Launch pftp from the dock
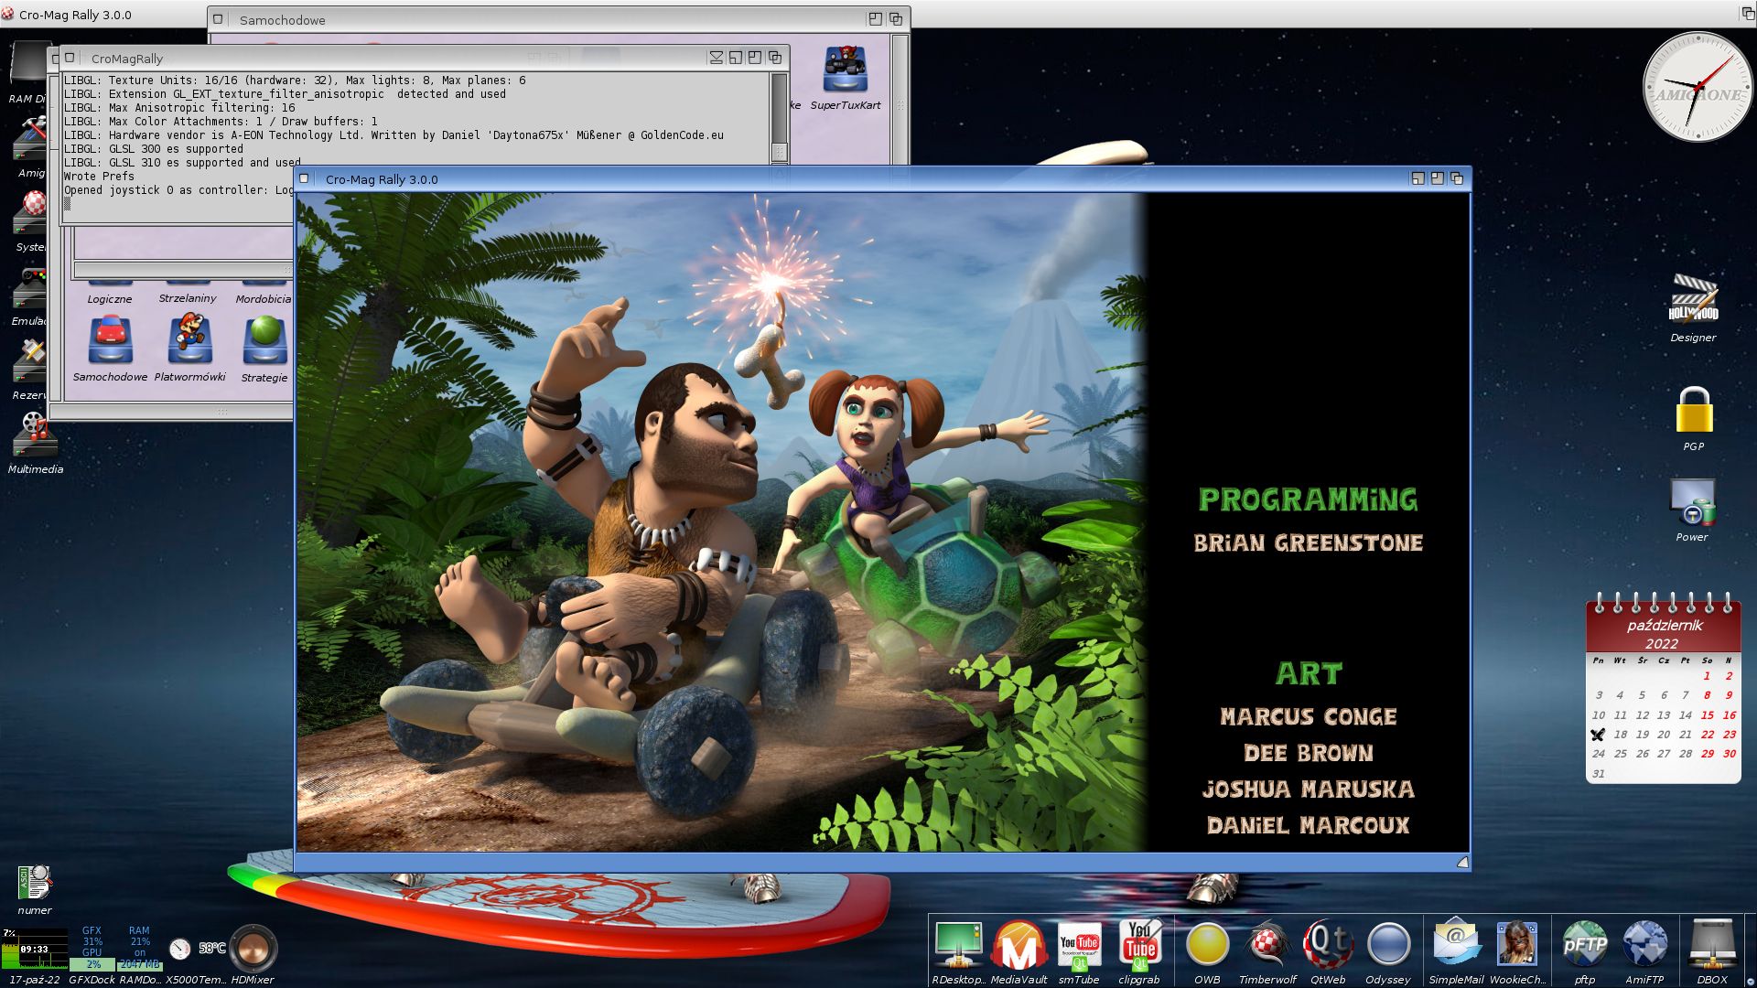The width and height of the screenshot is (1757, 988). tap(1585, 944)
